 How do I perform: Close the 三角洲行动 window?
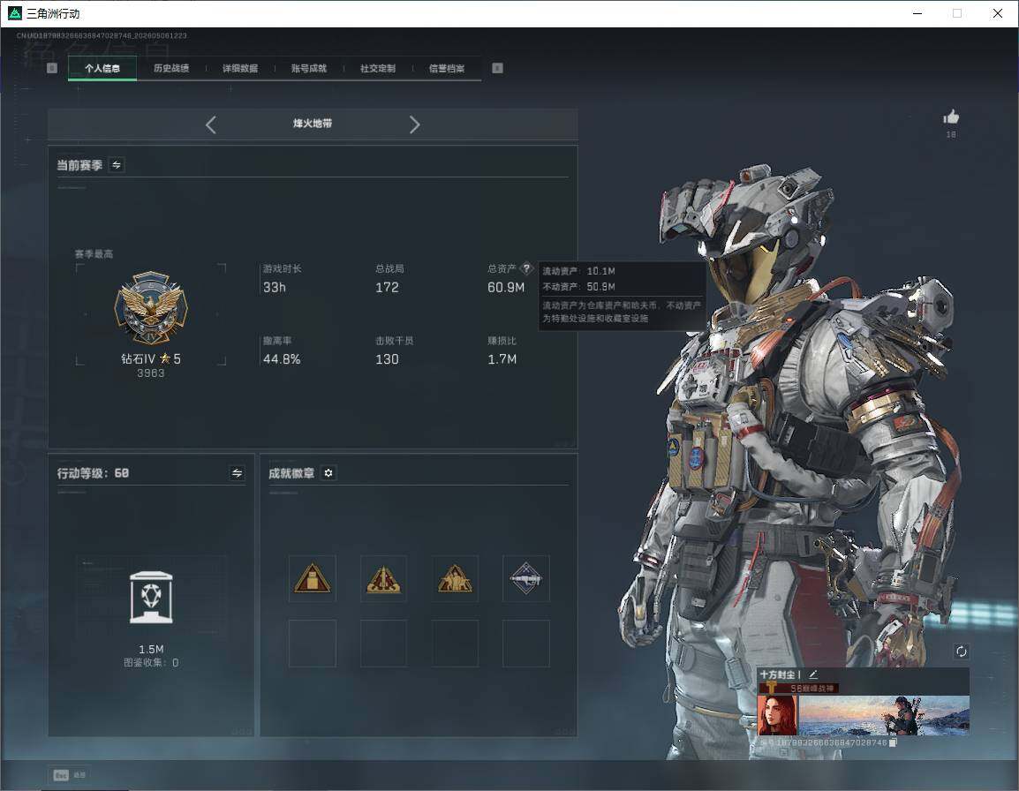tap(998, 13)
